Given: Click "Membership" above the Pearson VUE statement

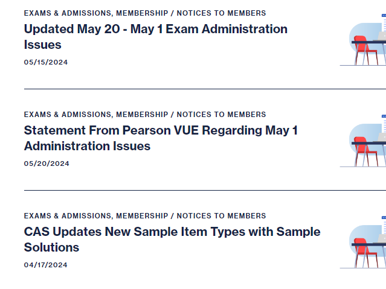Looking at the screenshot, I should tap(142, 115).
